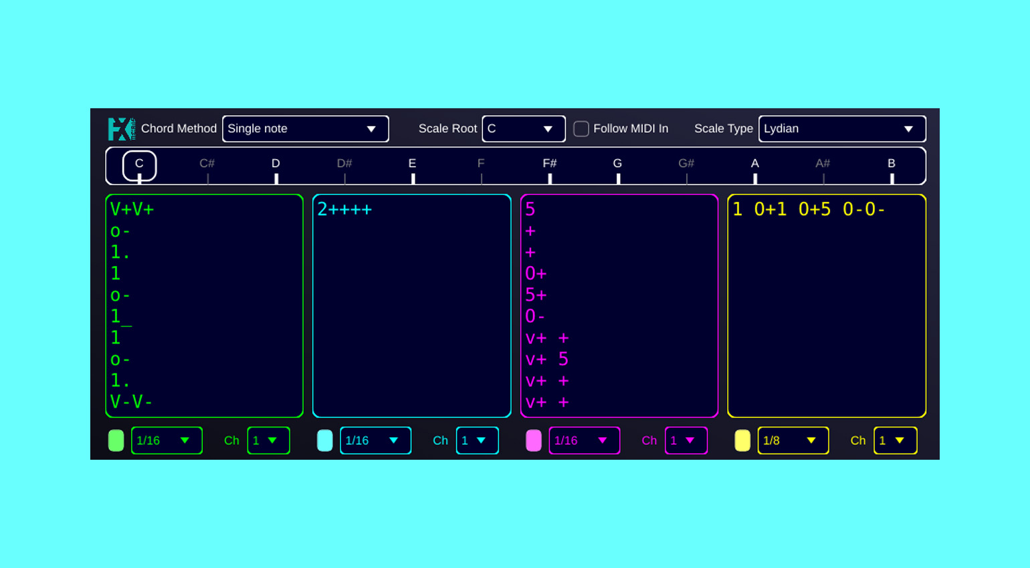Click the D# note on keyboard strip
Image resolution: width=1030 pixels, height=568 pixels.
[344, 166]
